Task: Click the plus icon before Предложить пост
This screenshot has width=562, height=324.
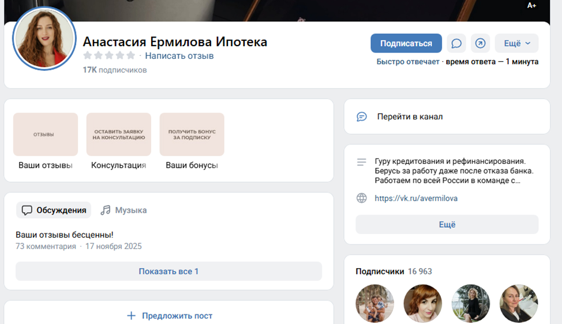Action: pos(131,316)
